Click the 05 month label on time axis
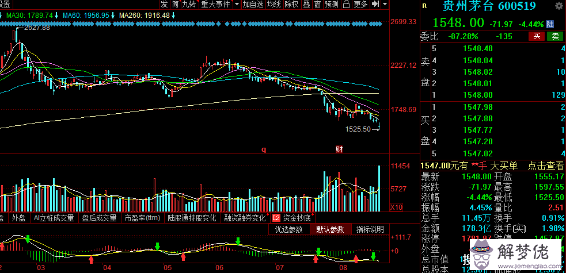 (x=167, y=268)
